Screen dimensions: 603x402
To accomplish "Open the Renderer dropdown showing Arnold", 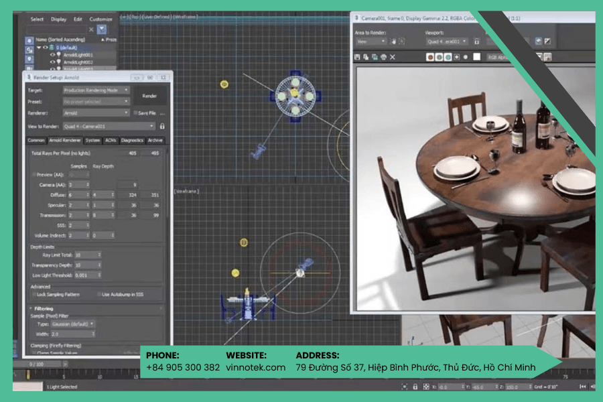I will pos(96,113).
